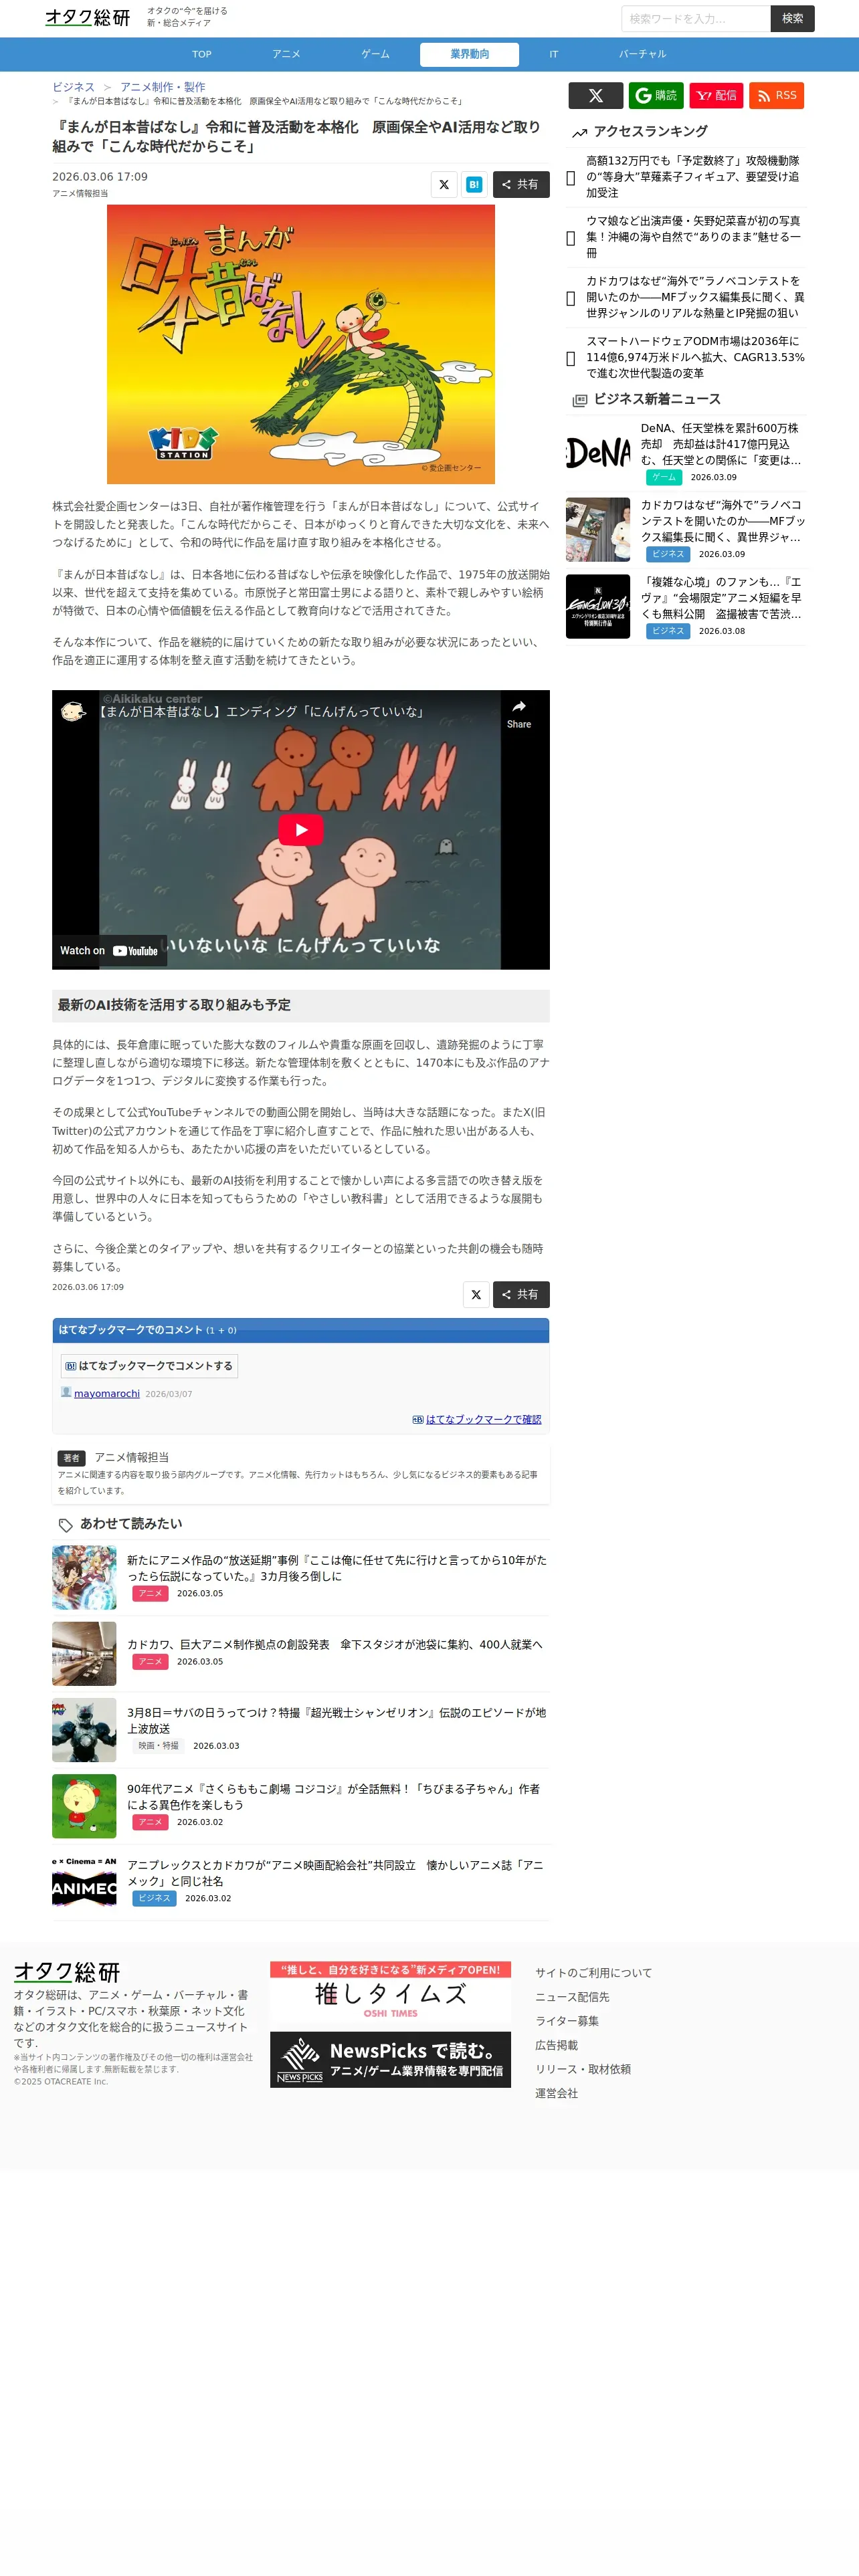Click the 検索 search button
859x2576 pixels.
point(793,18)
